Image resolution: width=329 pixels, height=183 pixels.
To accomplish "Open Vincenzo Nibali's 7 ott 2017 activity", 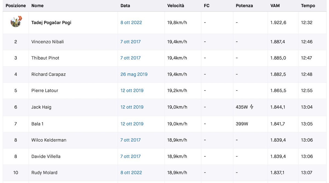I will (x=131, y=42).
